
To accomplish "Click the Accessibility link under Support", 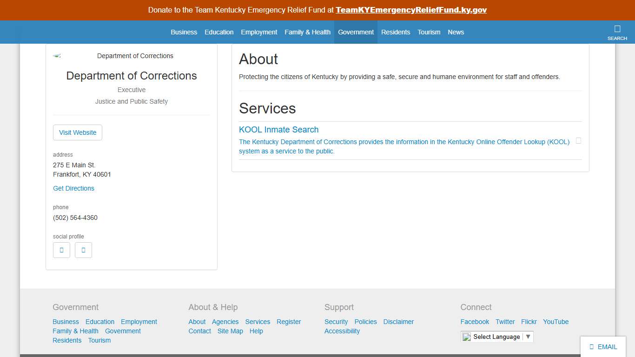I will pyautogui.click(x=342, y=331).
